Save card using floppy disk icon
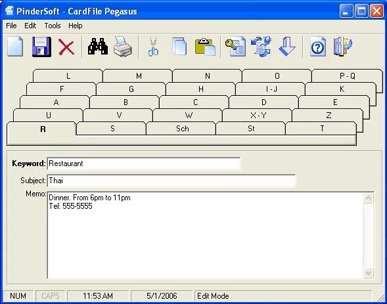Screen dimensions: 387x304 41,47
